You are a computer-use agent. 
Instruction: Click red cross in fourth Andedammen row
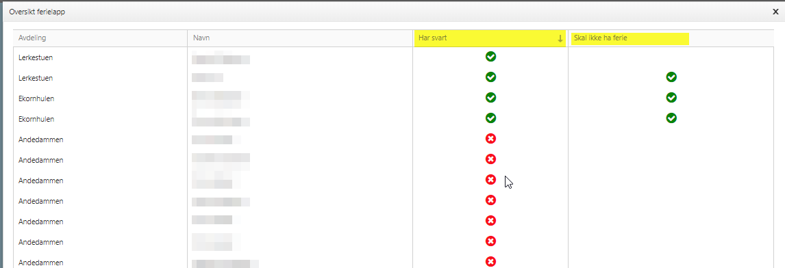pyautogui.click(x=490, y=200)
